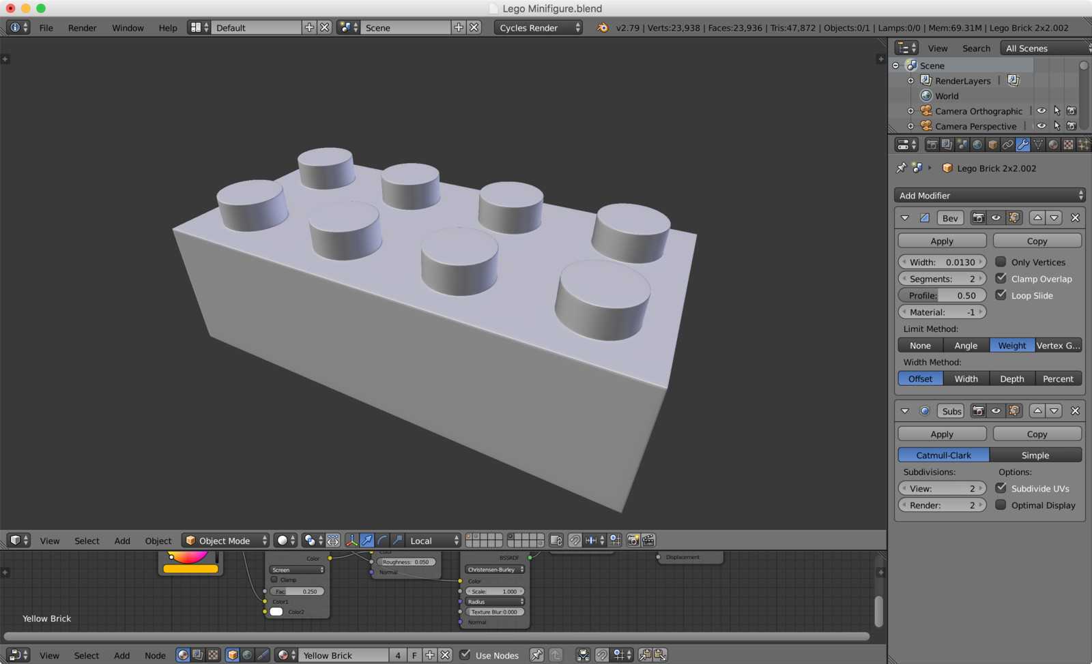Paste nodes icon in node editor
Image resolution: width=1092 pixels, height=664 pixels.
[x=660, y=655]
